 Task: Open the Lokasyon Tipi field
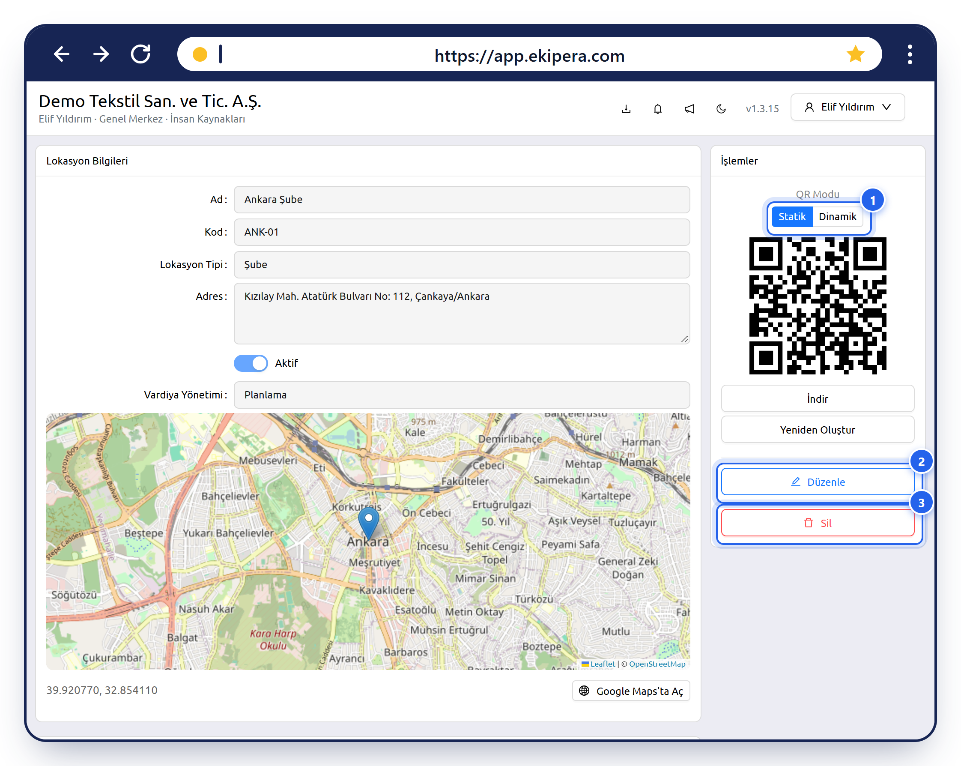pos(462,264)
